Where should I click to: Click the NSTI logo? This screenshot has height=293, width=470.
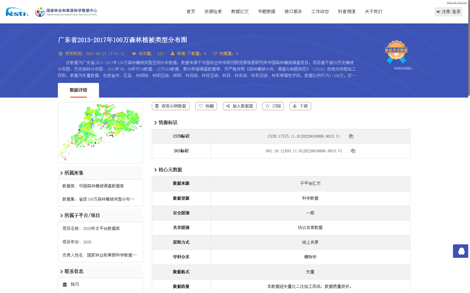point(17,12)
